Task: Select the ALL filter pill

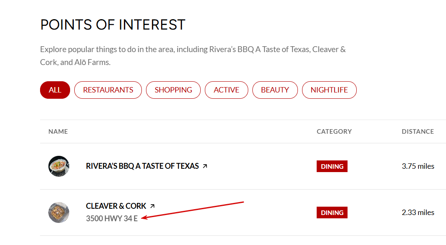Action: point(55,90)
